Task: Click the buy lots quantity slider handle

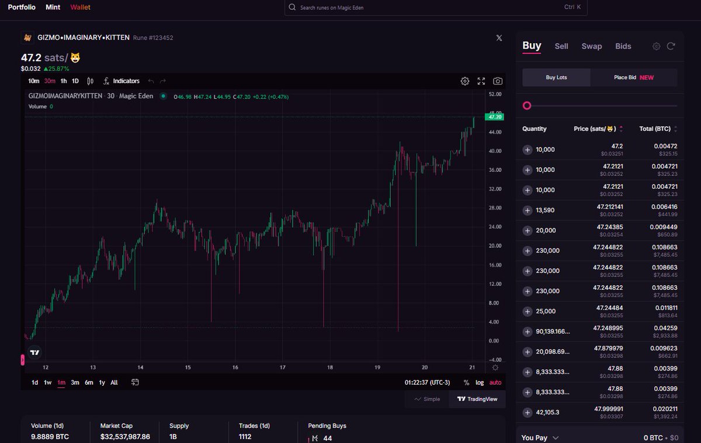Action: 527,106
